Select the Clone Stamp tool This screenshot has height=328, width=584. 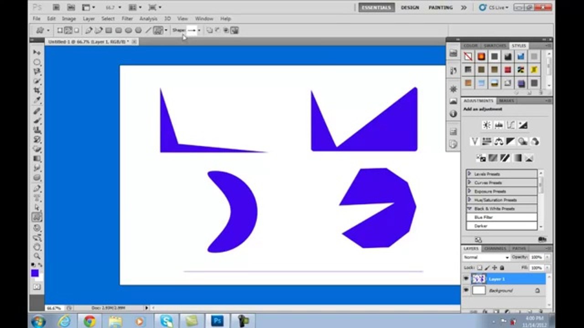point(37,130)
